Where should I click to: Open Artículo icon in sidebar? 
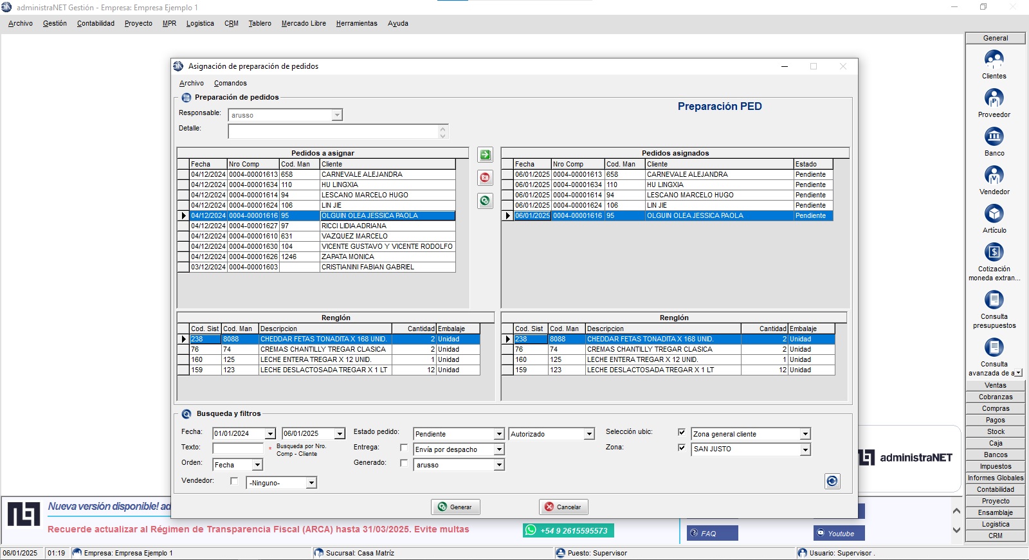994,214
